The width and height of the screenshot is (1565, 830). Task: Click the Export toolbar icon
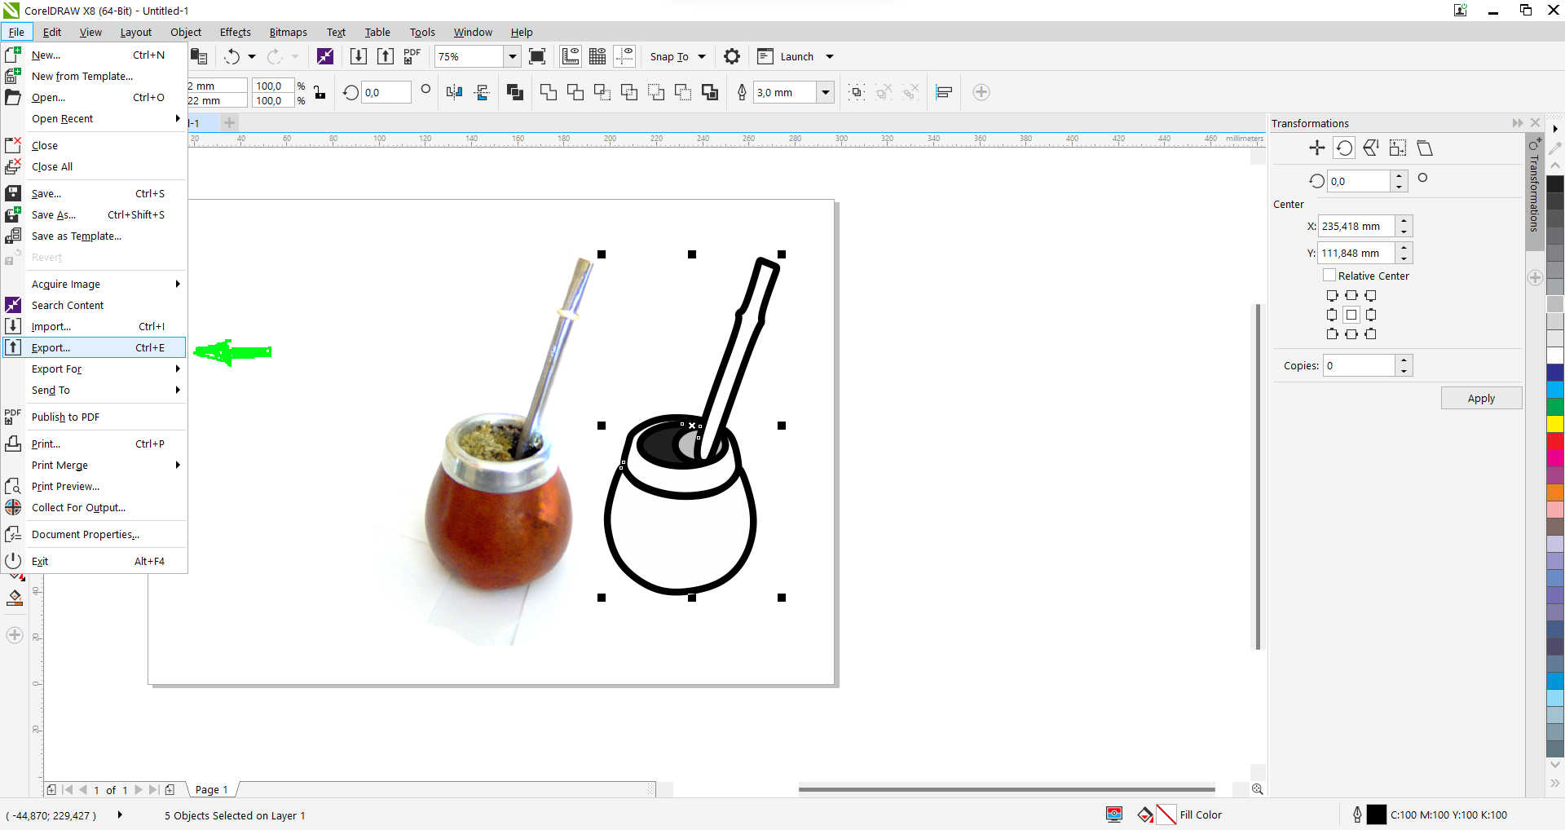pyautogui.click(x=386, y=56)
